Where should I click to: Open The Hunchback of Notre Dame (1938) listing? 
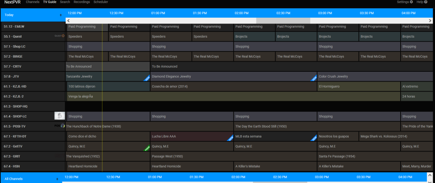(149, 126)
